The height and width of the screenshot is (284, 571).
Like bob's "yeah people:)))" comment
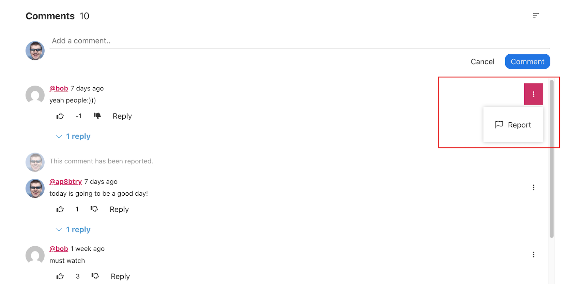(x=60, y=116)
